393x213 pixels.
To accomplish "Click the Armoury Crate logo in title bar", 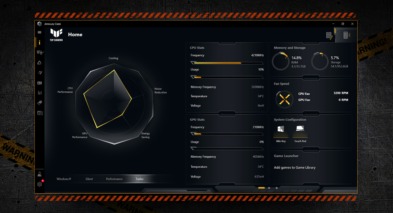I will [x=39, y=24].
